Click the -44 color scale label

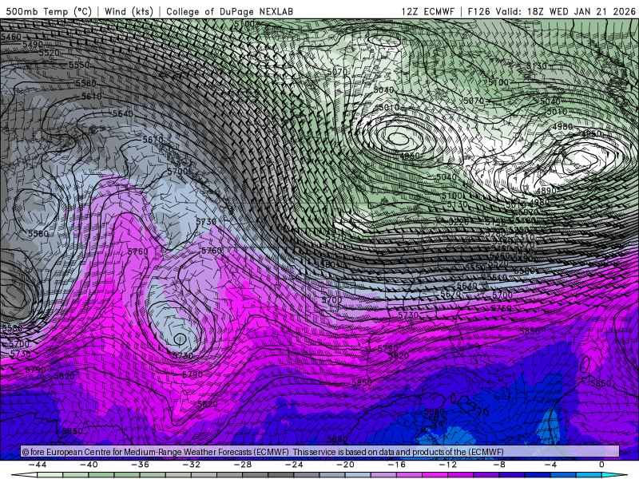pyautogui.click(x=38, y=465)
